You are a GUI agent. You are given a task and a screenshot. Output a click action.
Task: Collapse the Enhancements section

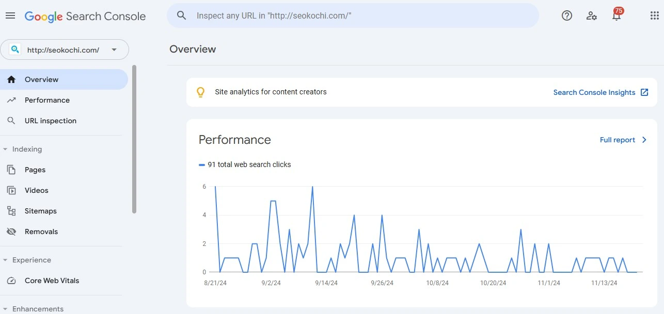[x=5, y=309]
